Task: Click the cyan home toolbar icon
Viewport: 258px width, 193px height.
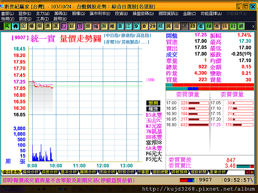Action: coord(15,26)
